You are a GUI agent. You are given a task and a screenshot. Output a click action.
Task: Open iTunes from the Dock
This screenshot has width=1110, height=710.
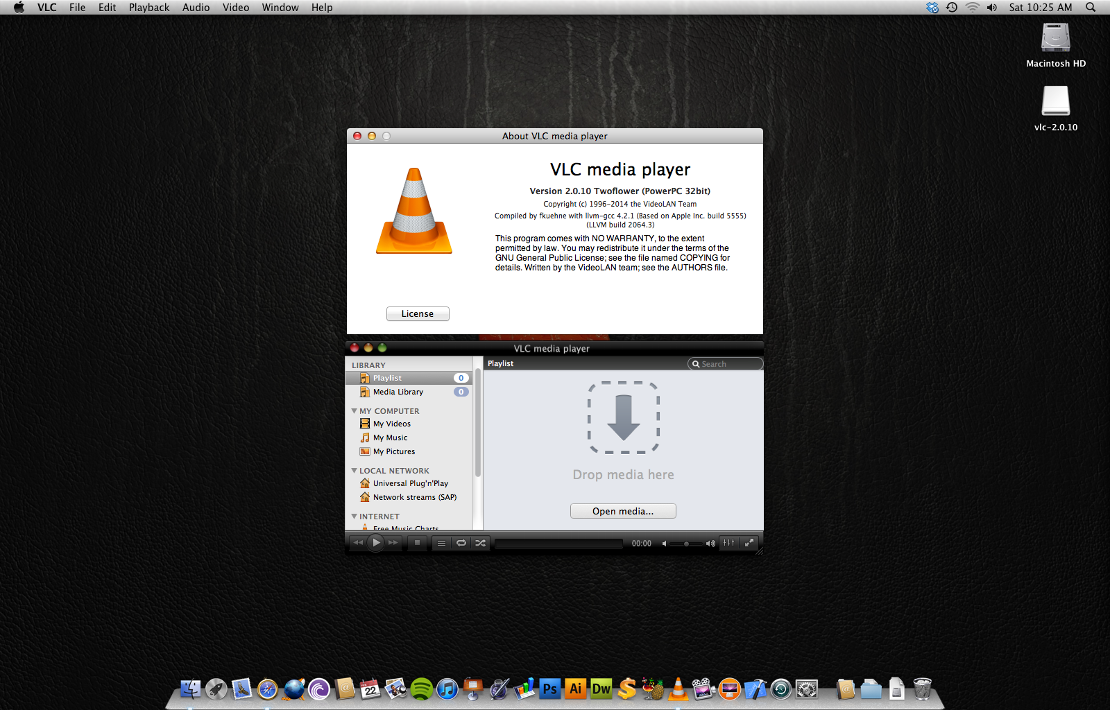click(447, 689)
